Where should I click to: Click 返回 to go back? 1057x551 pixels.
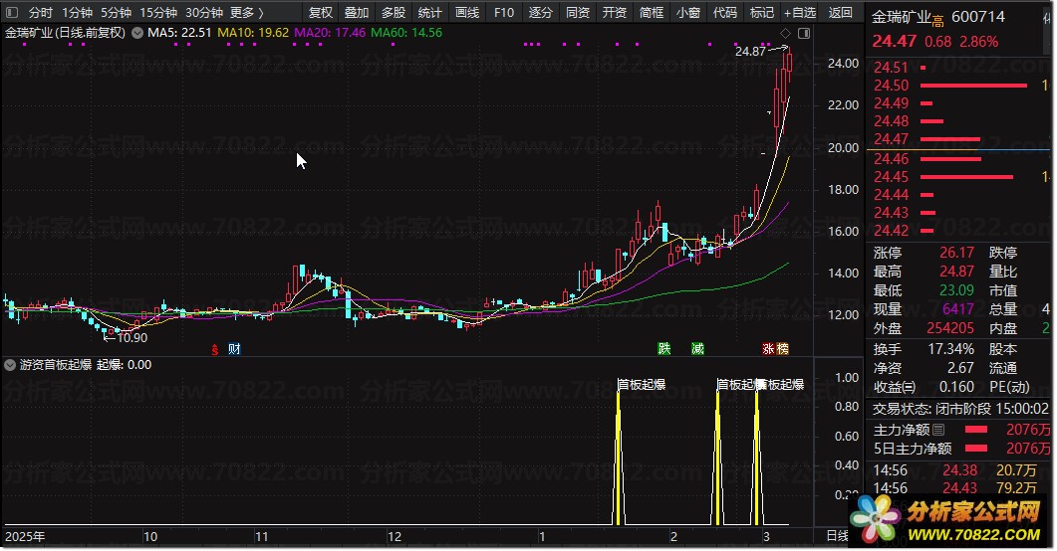pos(841,13)
